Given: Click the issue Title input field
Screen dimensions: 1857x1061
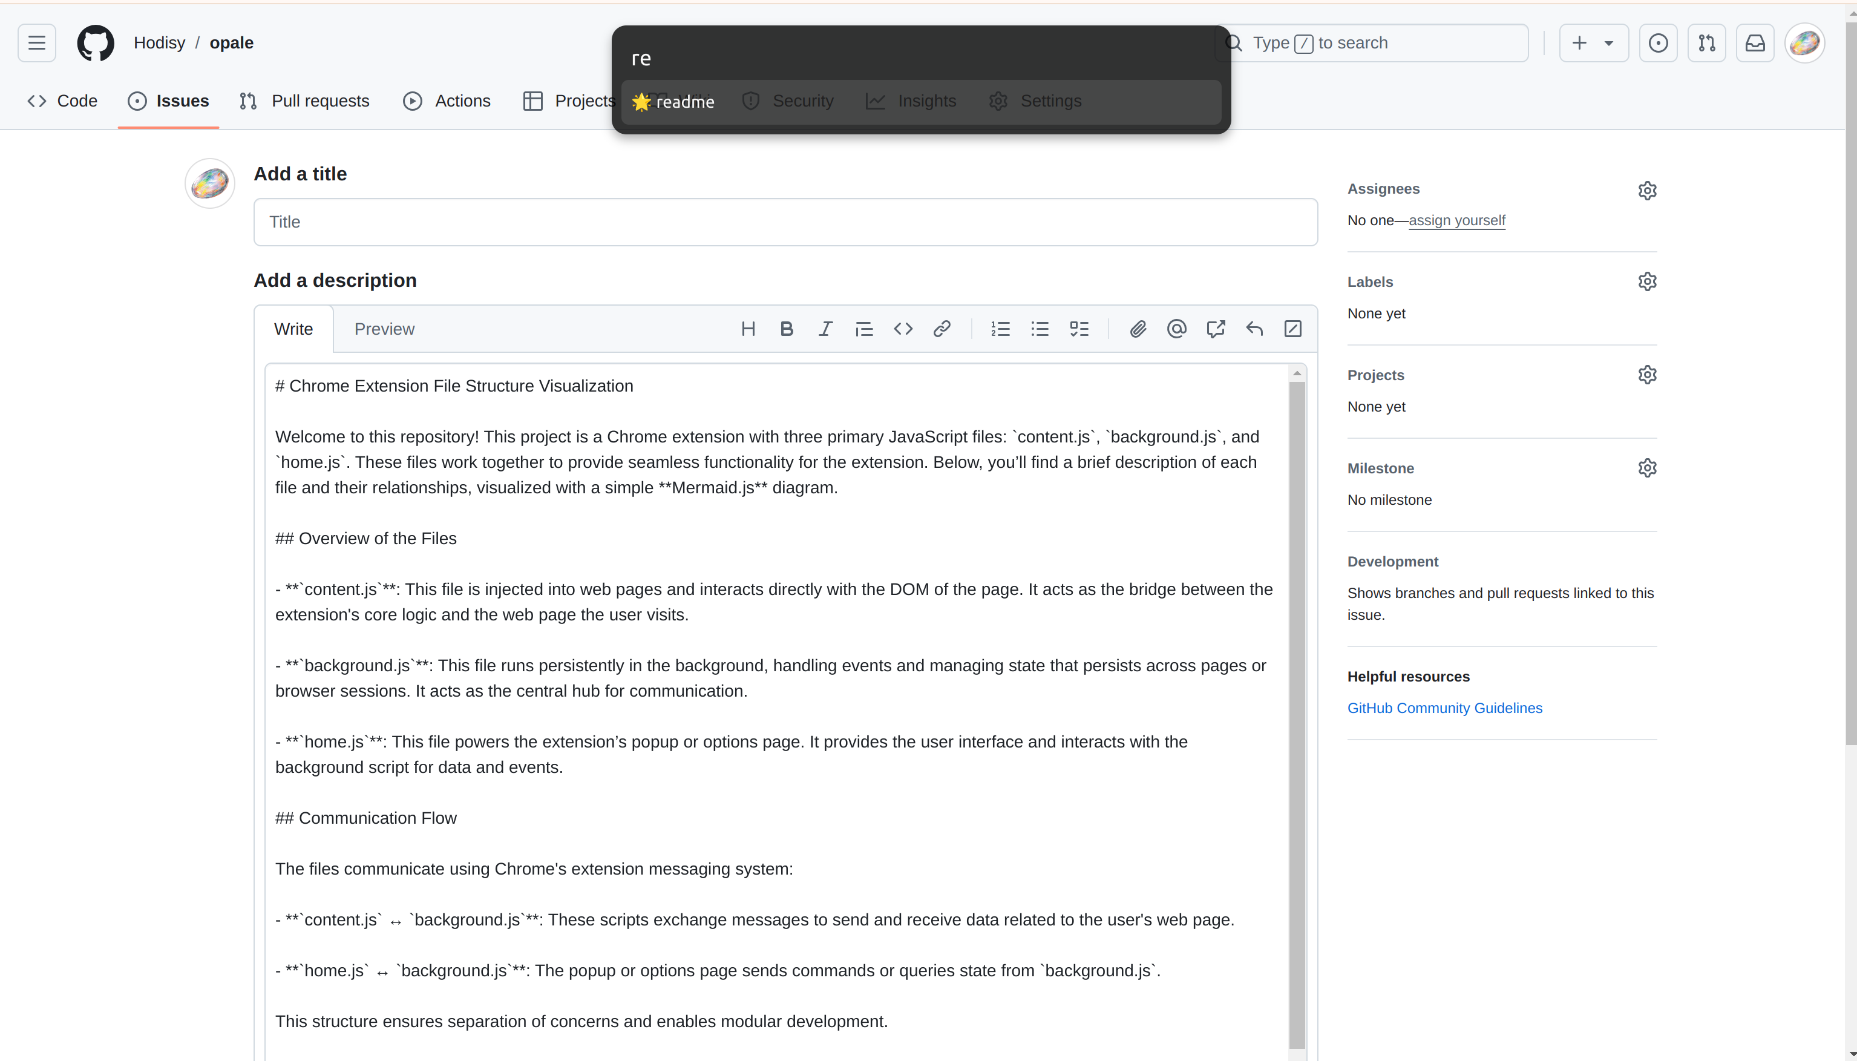Looking at the screenshot, I should coord(785,222).
